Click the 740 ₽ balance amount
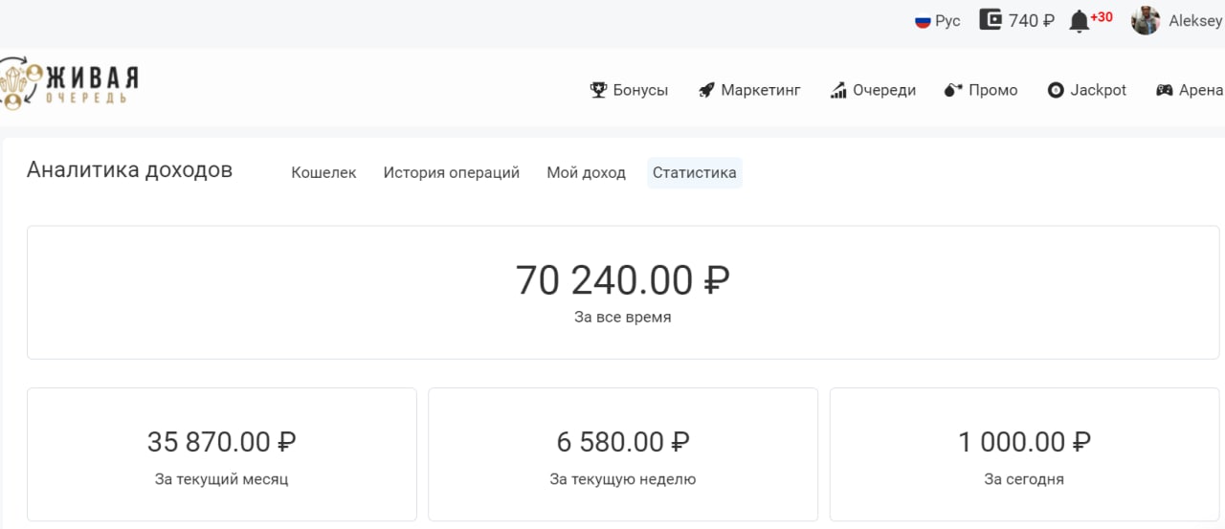This screenshot has height=529, width=1225. pyautogui.click(x=1032, y=21)
